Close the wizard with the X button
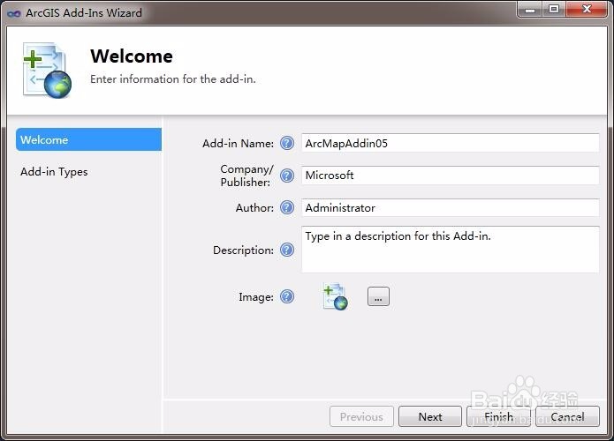This screenshot has width=614, height=441. pos(587,10)
